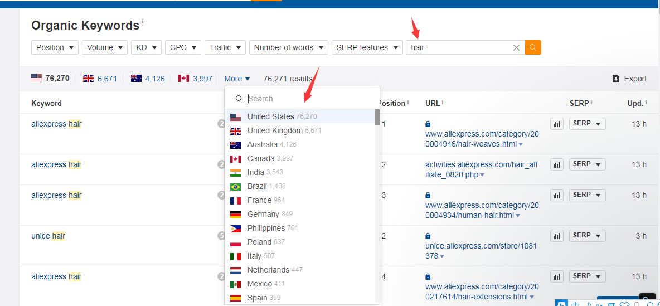Click the United States flag beside 76,270

(x=37, y=78)
